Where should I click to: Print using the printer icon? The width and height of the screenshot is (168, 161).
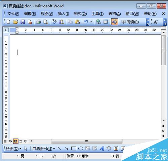tap(38, 22)
